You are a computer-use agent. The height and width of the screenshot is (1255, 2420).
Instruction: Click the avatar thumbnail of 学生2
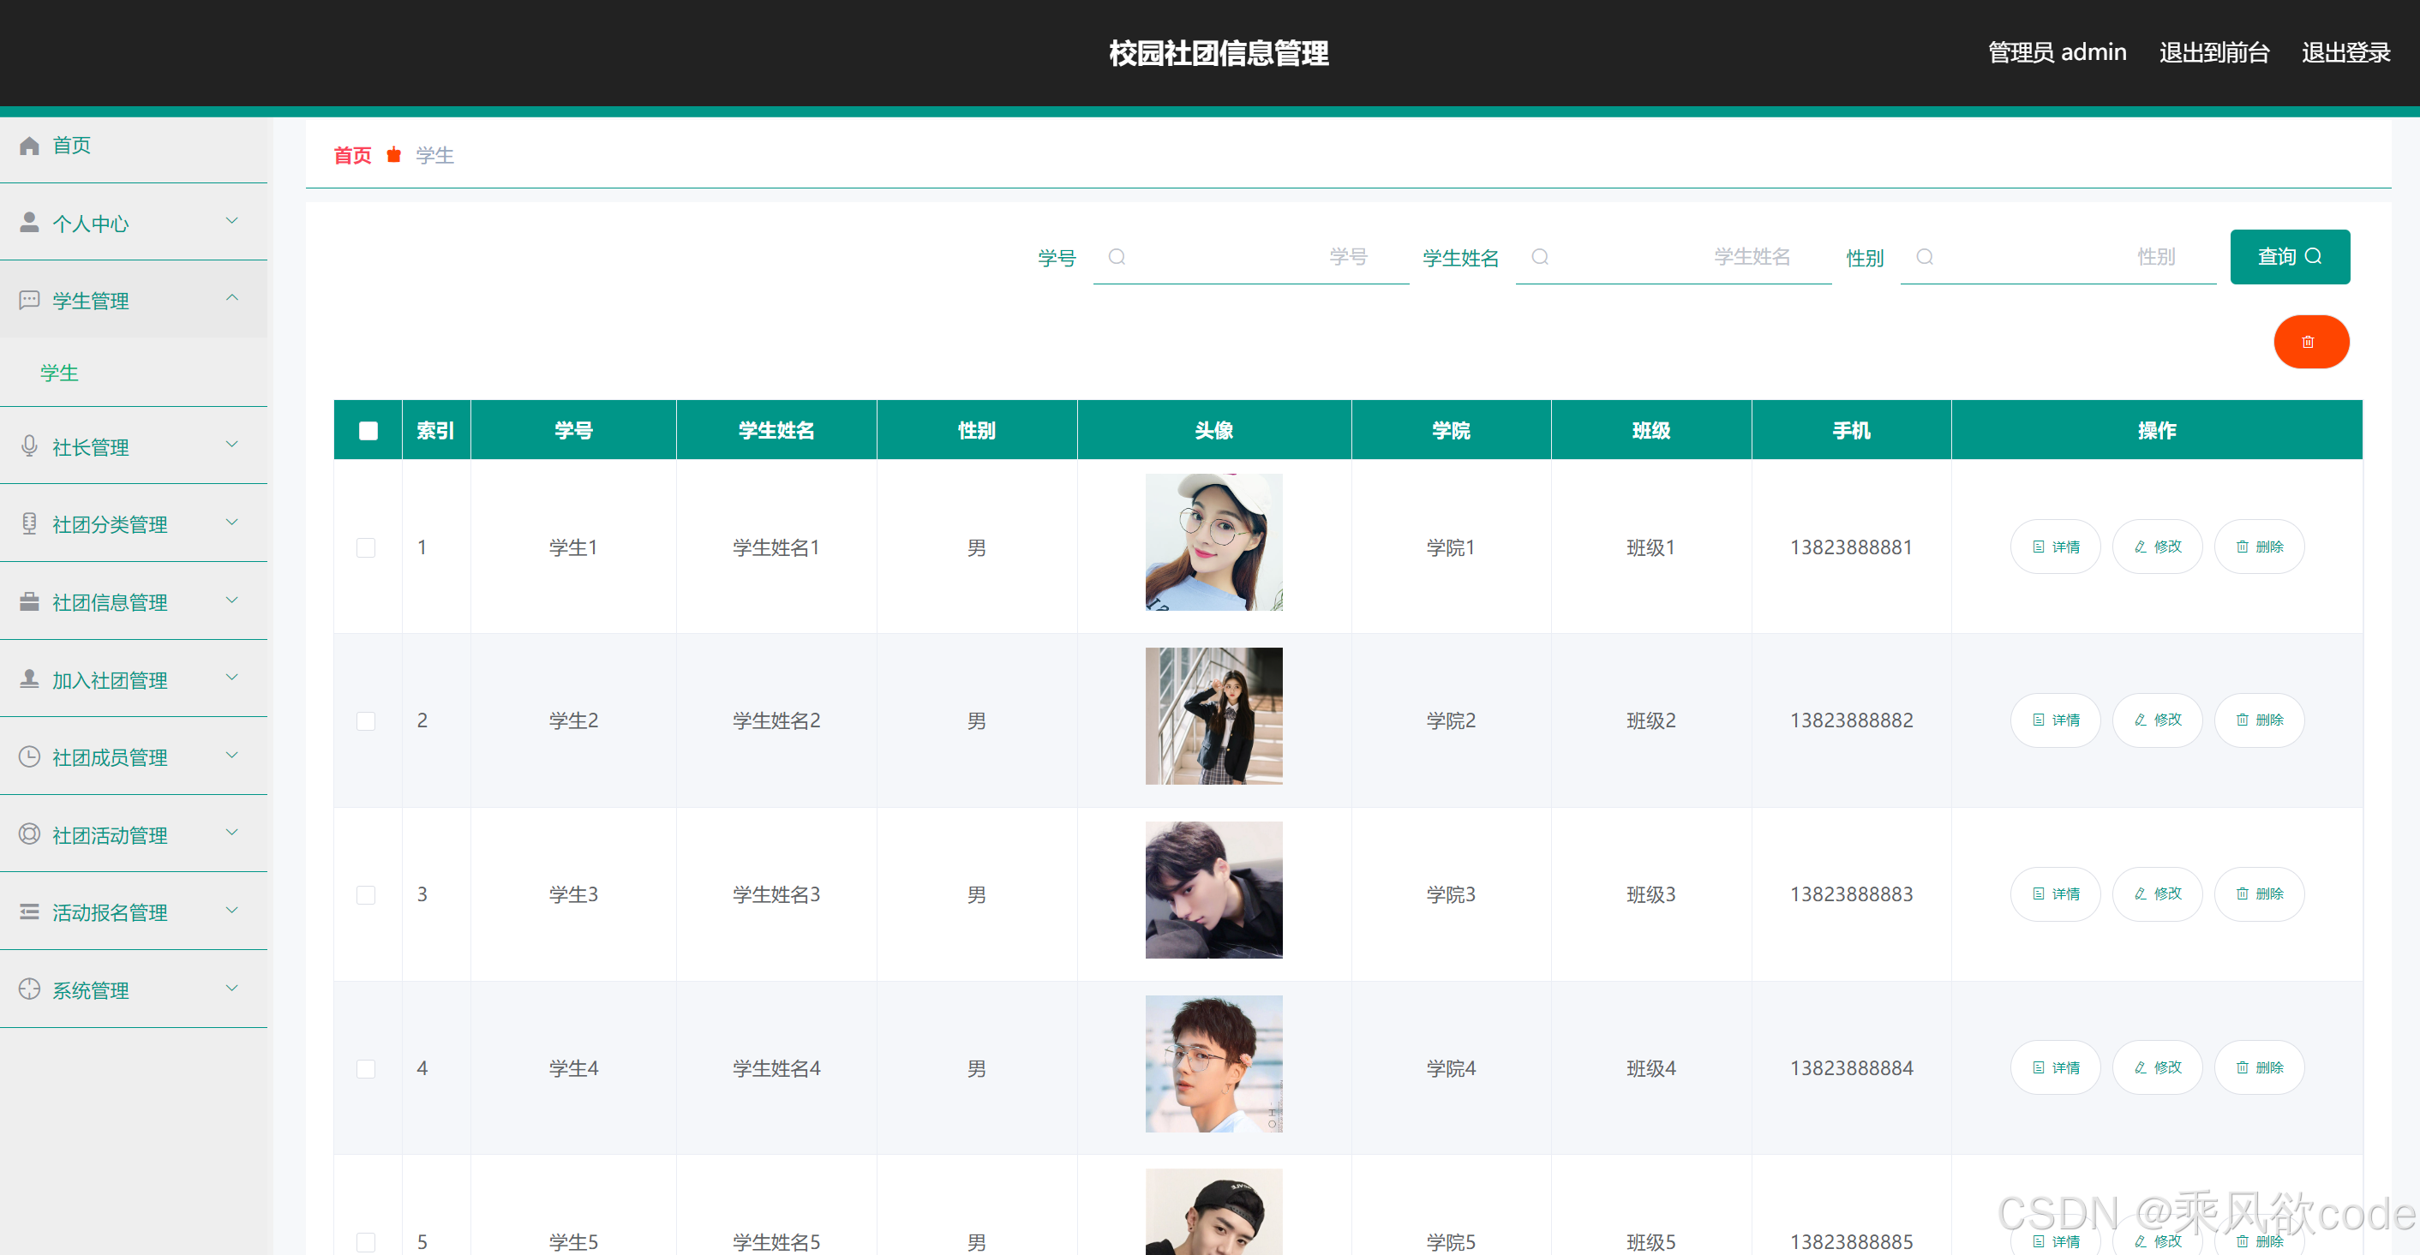1213,716
